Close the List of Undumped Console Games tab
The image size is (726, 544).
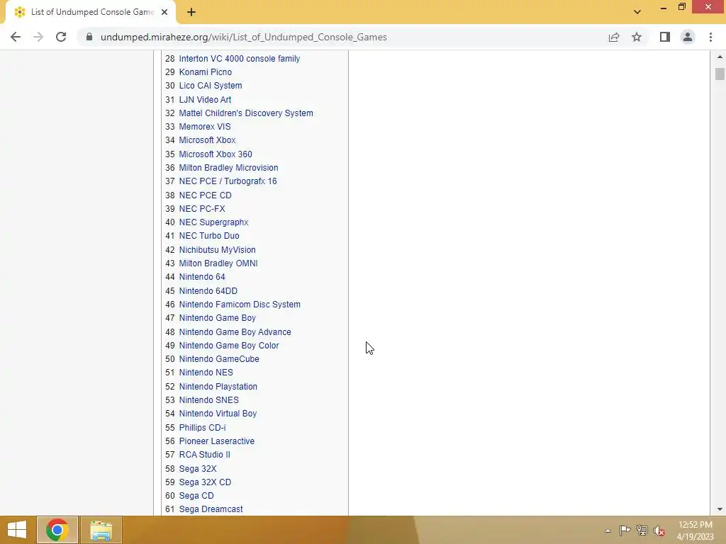click(164, 12)
